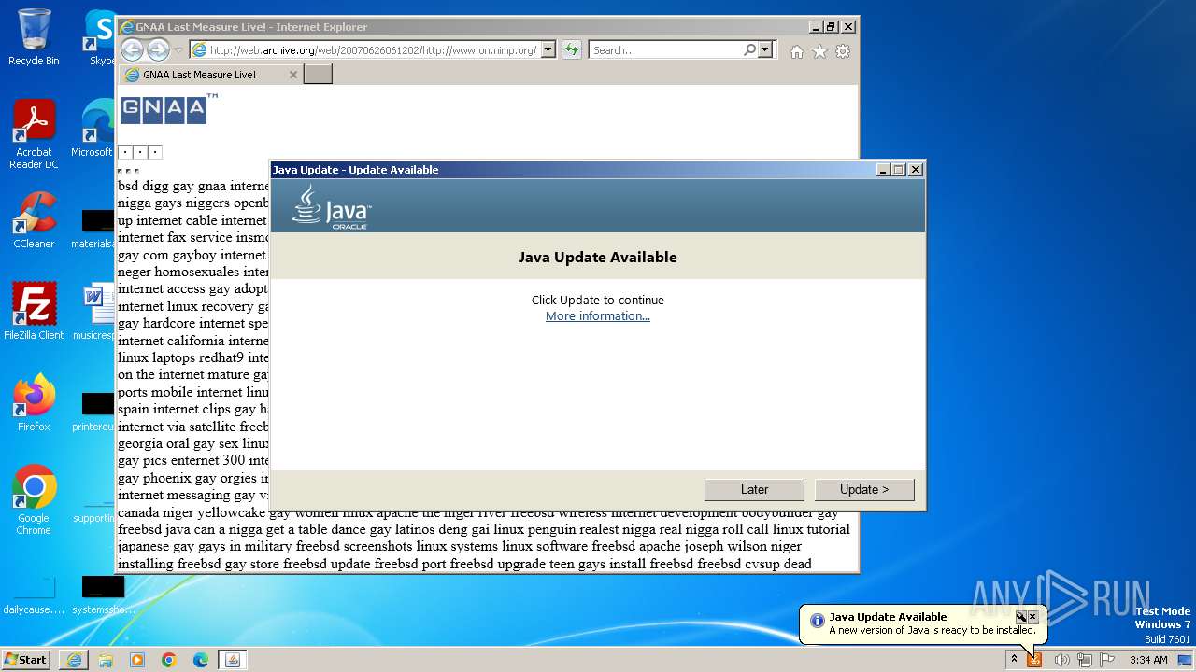Open the media player taskbar icon
Image resolution: width=1196 pixels, height=672 pixels.
pyautogui.click(x=137, y=660)
